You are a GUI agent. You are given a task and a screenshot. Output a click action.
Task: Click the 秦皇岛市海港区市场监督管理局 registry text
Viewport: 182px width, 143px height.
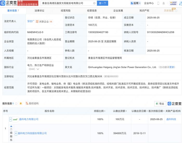pyautogui.click(x=105, y=58)
